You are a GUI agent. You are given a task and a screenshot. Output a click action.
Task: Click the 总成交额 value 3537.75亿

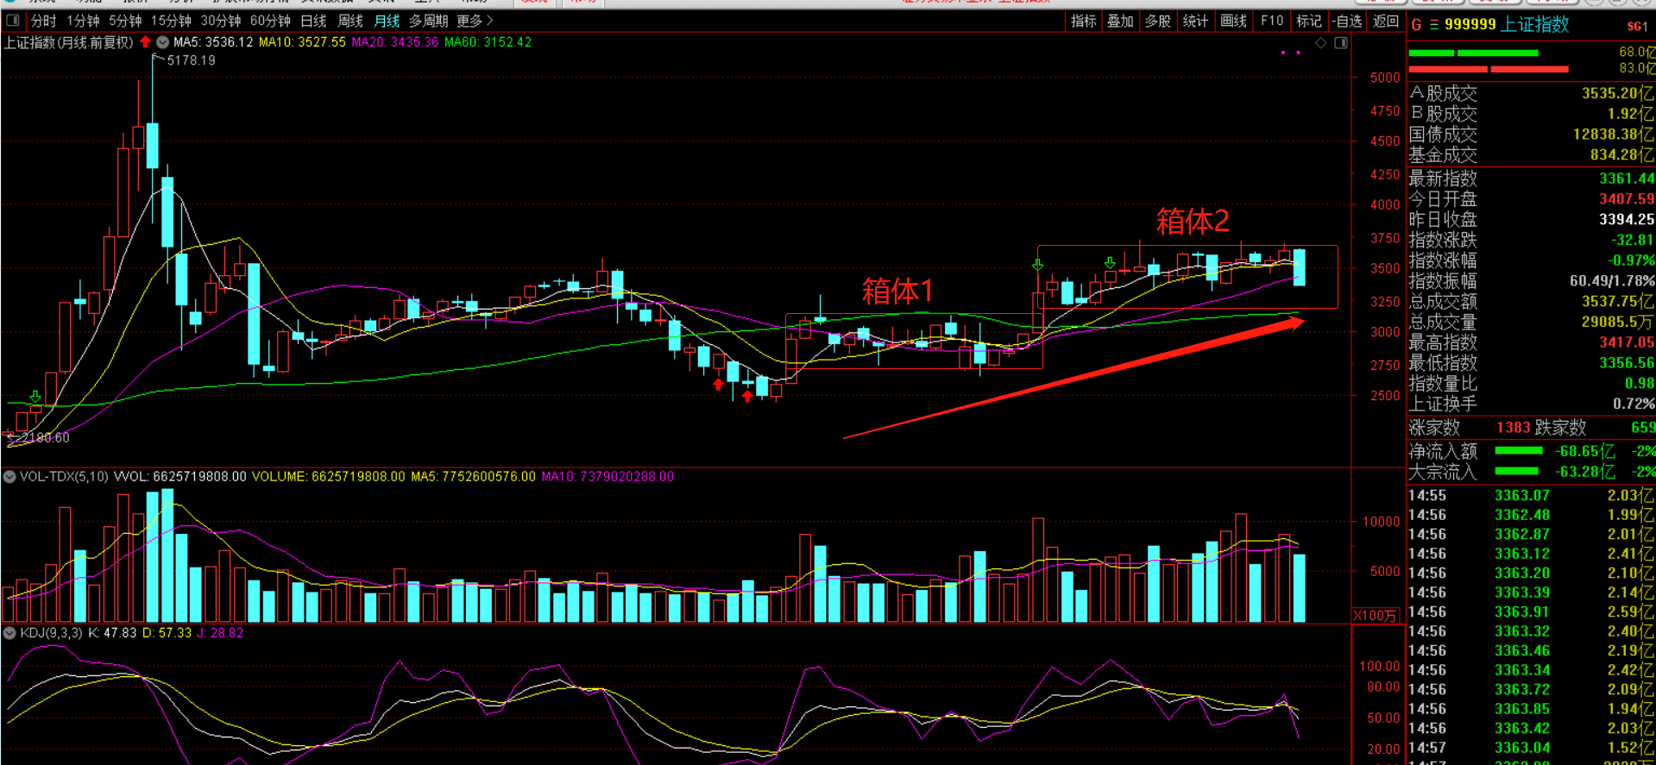(1618, 302)
